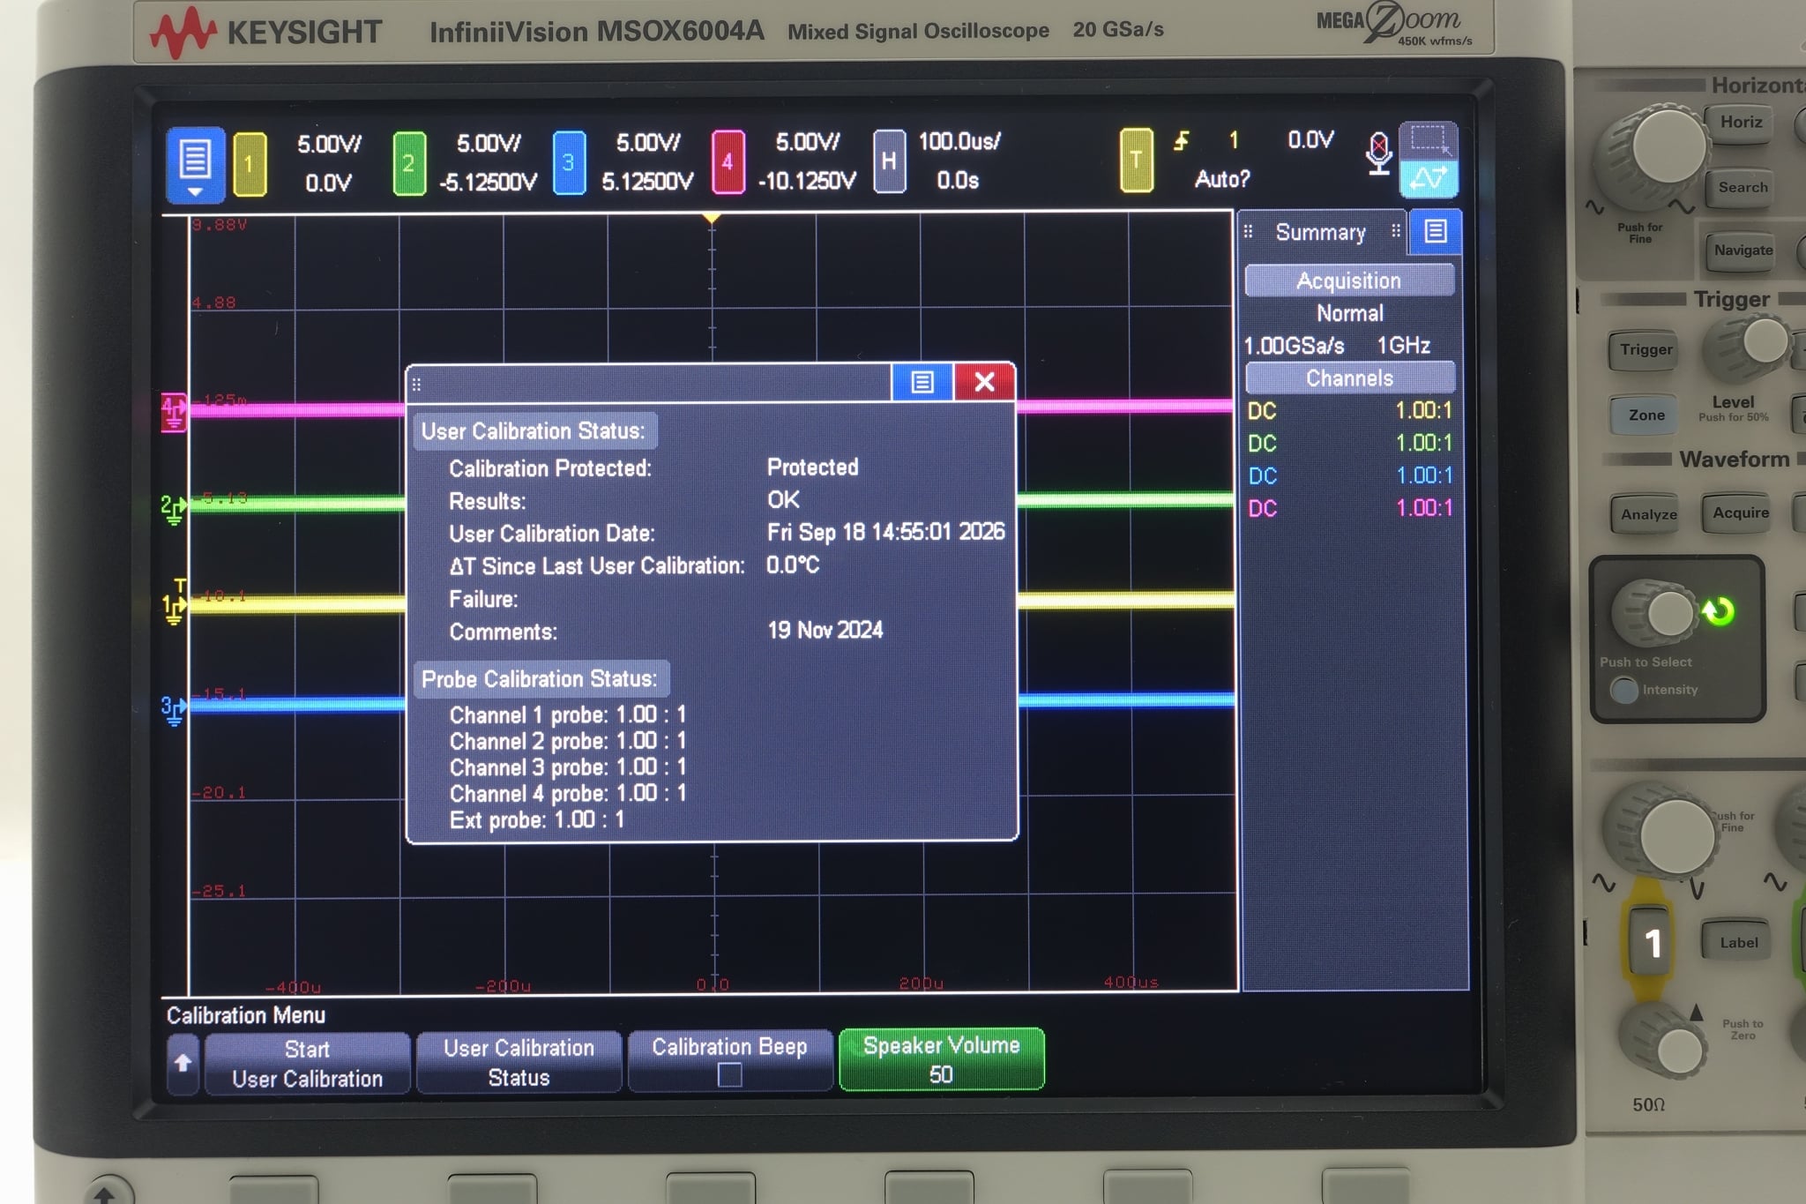Start User Calibration softkey
Screen dimensions: 1806x1204
307,1064
